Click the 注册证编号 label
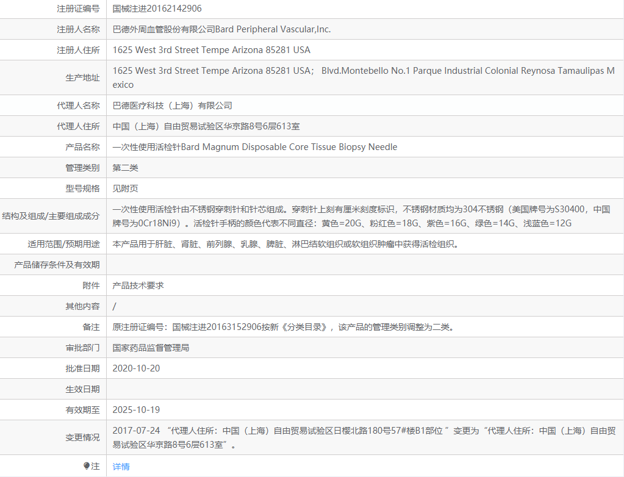 click(78, 9)
